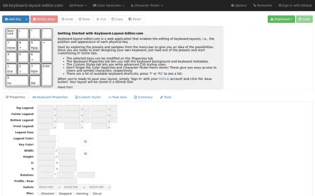Select the tall Enter key
Viewport: 315px width, 196px height.
pyautogui.click(x=47, y=75)
